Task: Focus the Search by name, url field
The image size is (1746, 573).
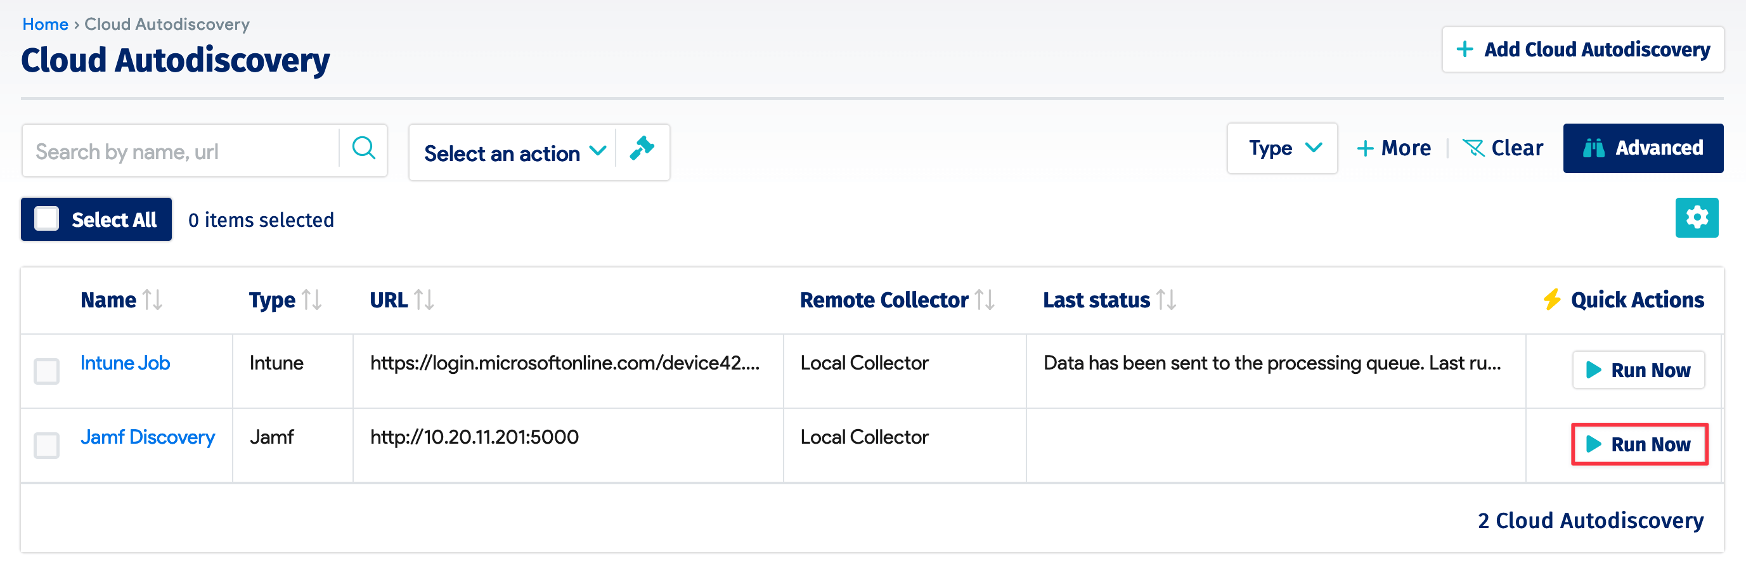Action: tap(180, 151)
